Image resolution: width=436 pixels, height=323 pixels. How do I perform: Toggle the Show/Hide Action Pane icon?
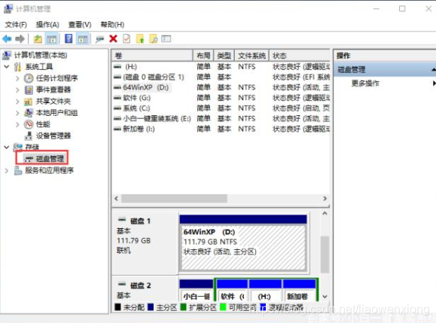(83, 38)
